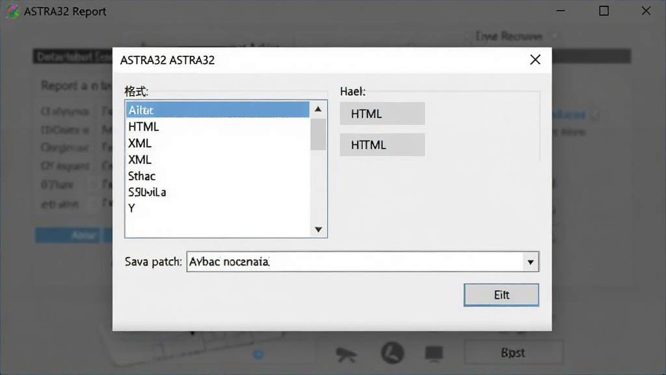Click the format list scroll down arrow
Screen dimensions: 666x375
pyautogui.click(x=318, y=230)
